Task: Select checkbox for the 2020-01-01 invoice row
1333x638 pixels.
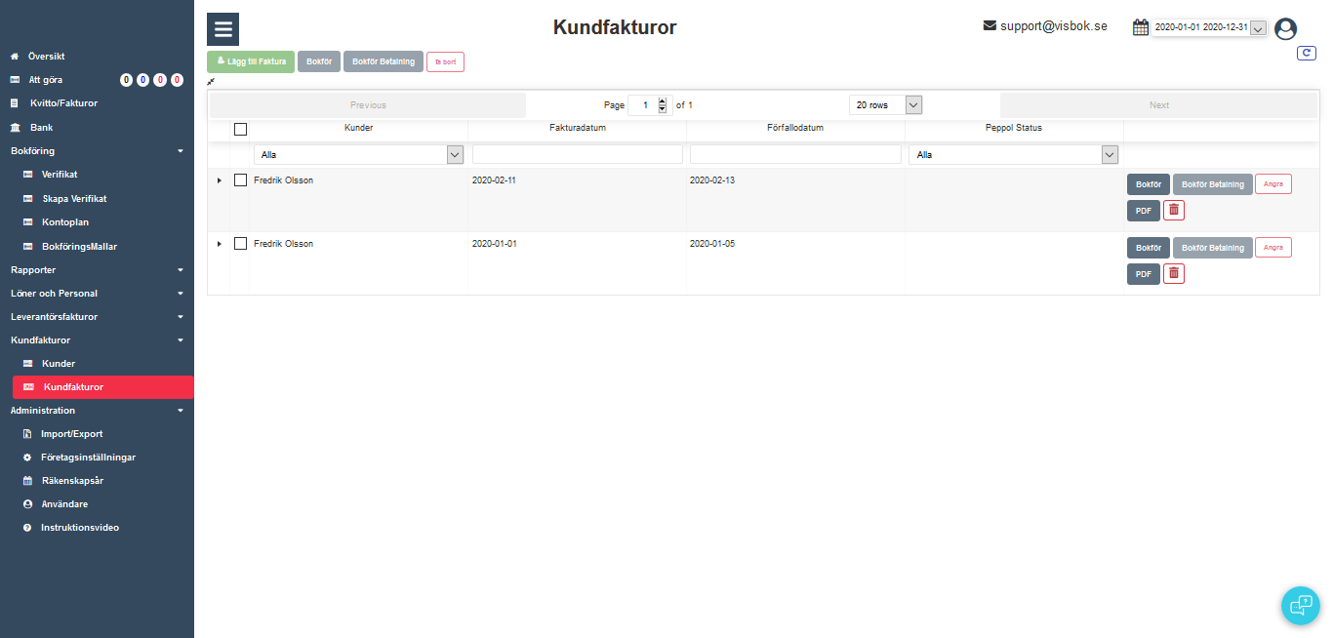Action: pyautogui.click(x=241, y=244)
